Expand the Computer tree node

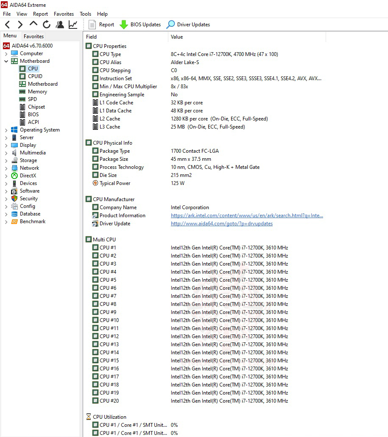click(x=6, y=53)
